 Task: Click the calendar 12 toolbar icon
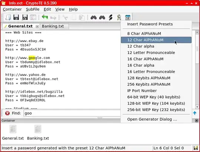[x=128, y=17]
